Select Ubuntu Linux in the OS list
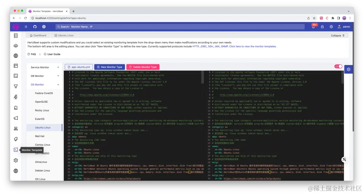This screenshot has height=194, width=364. pos(43,127)
